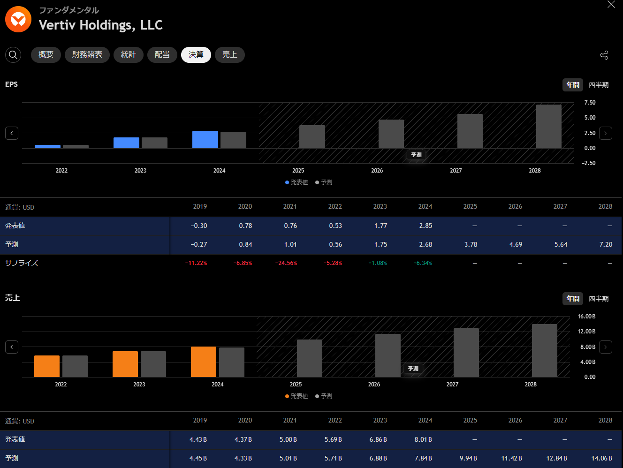Click the 2027 EPS forecast bar
Screen dimensions: 623x468
click(x=470, y=131)
